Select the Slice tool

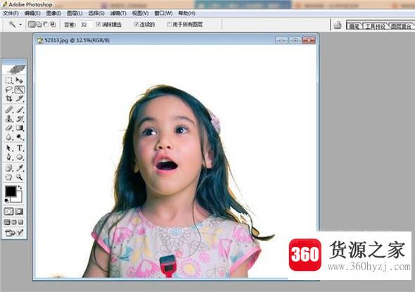(x=20, y=99)
